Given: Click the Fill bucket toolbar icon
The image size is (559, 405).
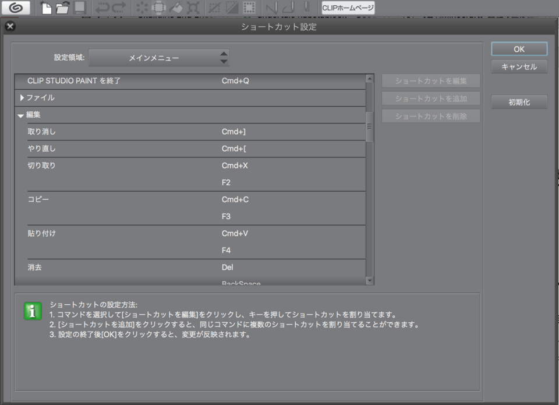Looking at the screenshot, I should [x=176, y=8].
